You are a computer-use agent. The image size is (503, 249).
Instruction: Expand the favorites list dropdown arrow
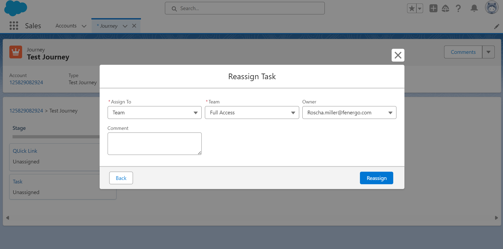[420, 9]
